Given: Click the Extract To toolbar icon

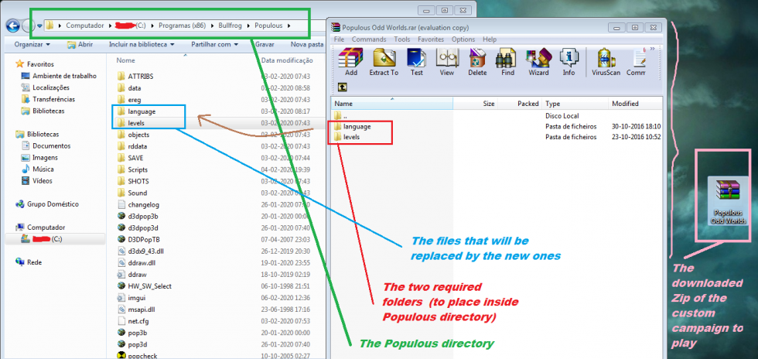Looking at the screenshot, I should [x=384, y=62].
